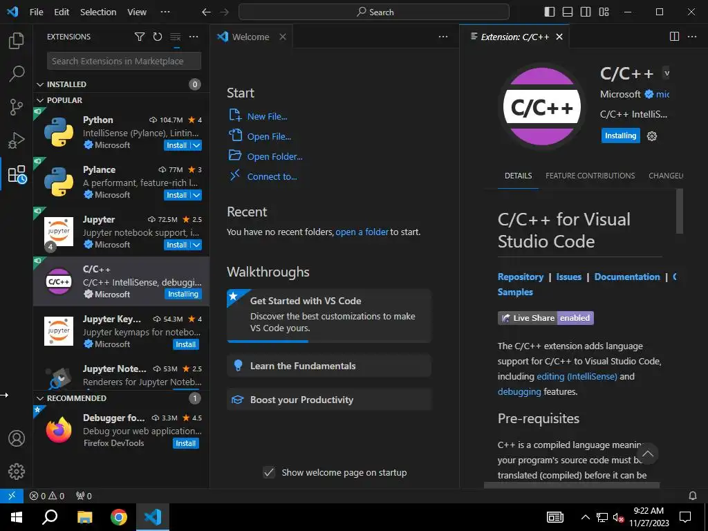Image resolution: width=708 pixels, height=531 pixels.
Task: Open Run and Debug view
Action: coord(17,140)
